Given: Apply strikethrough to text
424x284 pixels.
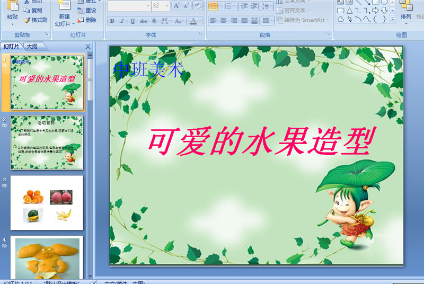Looking at the screenshot, I should [x=143, y=21].
